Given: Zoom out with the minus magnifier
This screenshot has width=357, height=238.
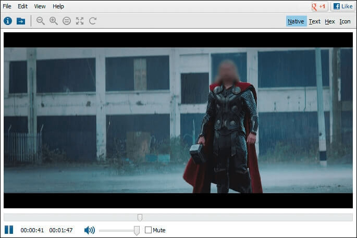Looking at the screenshot, I should point(41,21).
